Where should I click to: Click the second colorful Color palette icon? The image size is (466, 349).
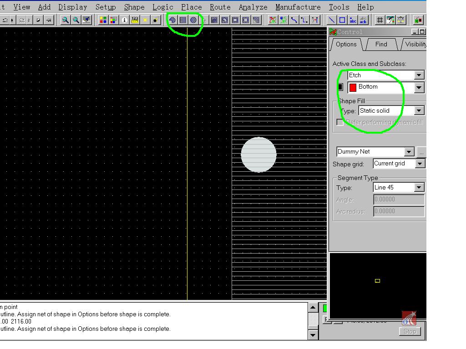113,20
